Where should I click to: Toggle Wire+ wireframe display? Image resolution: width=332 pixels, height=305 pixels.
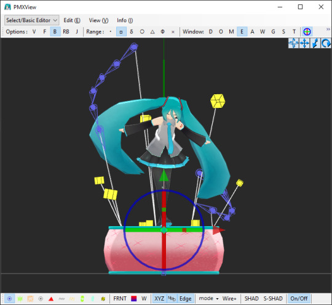(229, 299)
